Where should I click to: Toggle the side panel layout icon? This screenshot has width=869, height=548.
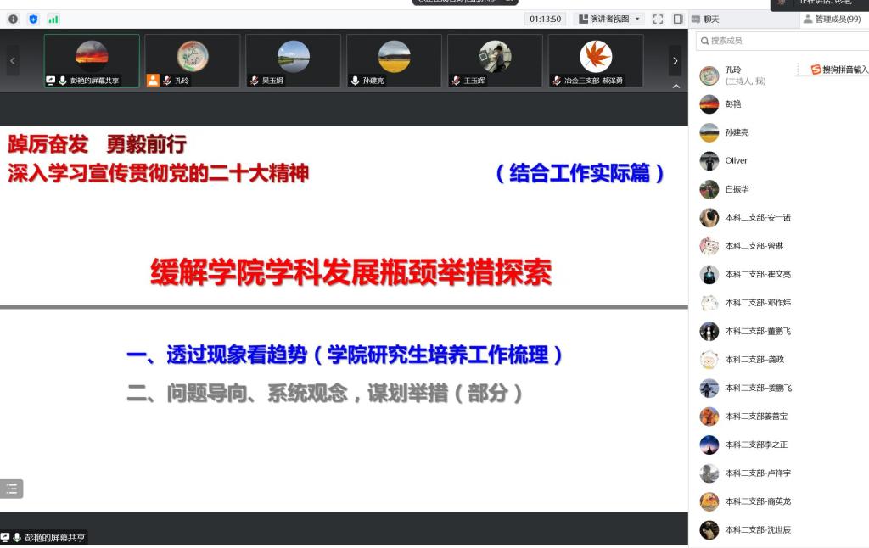click(678, 19)
